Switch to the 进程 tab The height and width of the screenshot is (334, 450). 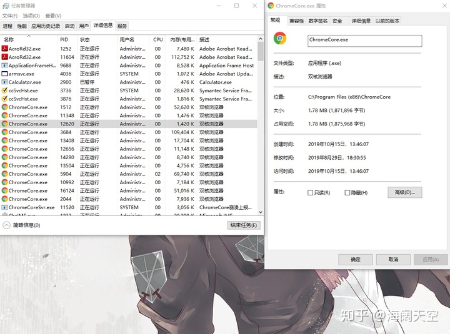click(7, 26)
